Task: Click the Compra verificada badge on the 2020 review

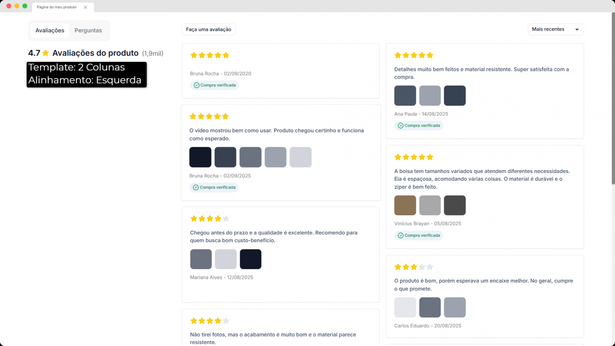Action: coord(214,85)
